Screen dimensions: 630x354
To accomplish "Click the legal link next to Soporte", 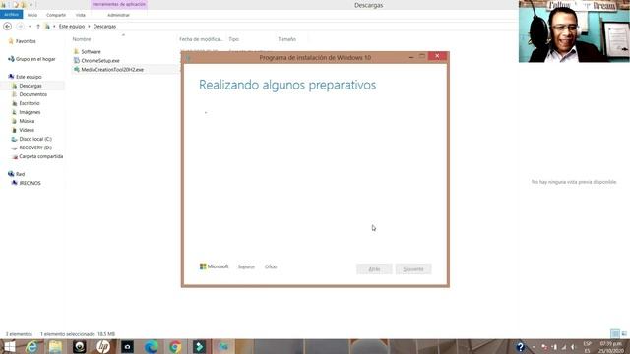I will (271, 266).
